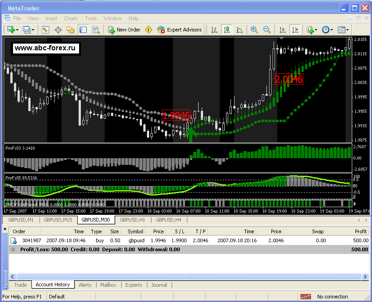Open the Window menu
The height and width of the screenshot is (302, 372).
click(x=113, y=18)
